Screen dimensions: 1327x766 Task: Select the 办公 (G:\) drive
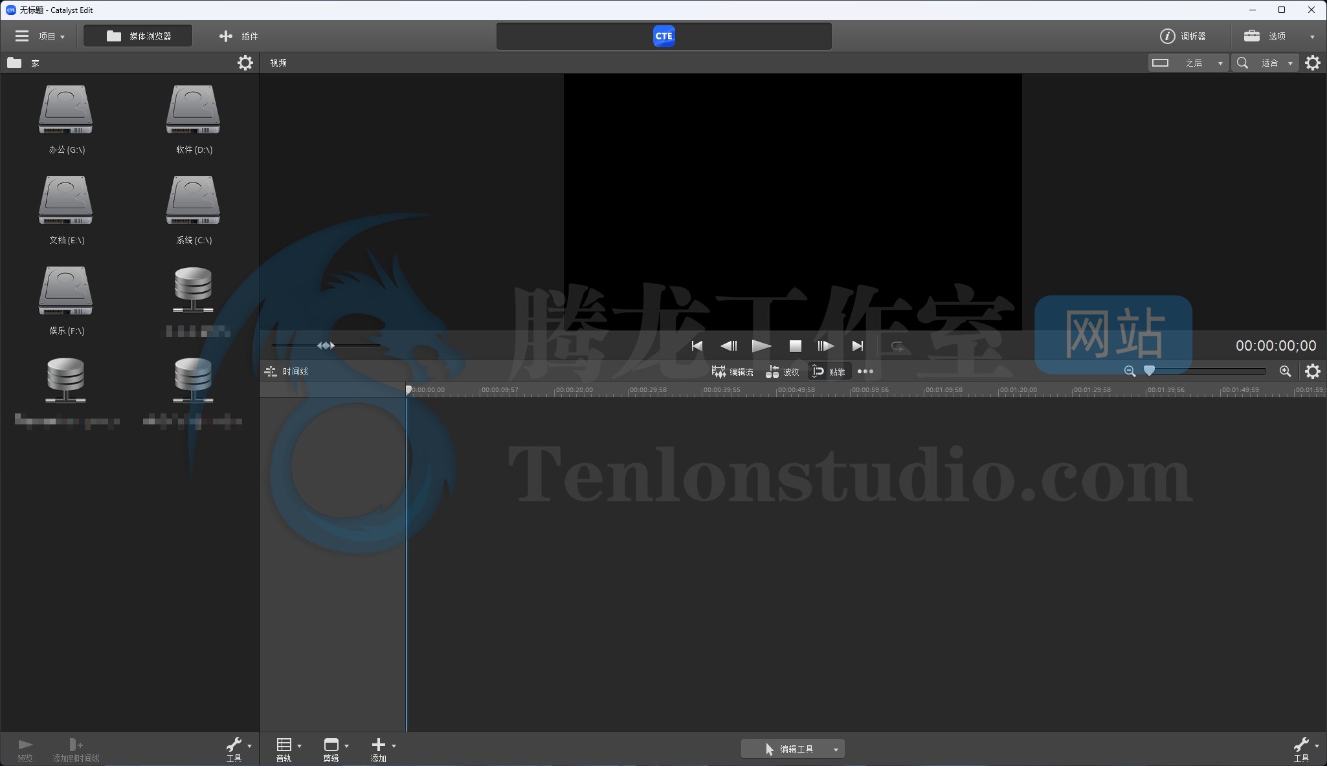66,120
